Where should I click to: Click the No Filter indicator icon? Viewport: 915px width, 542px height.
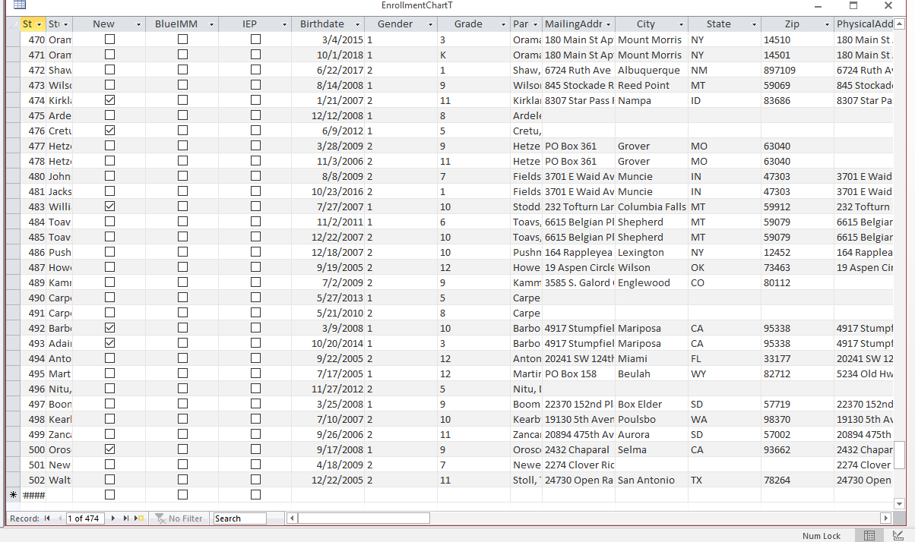pos(160,518)
